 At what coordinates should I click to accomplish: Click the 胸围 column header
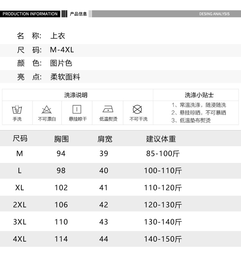pos(61,139)
